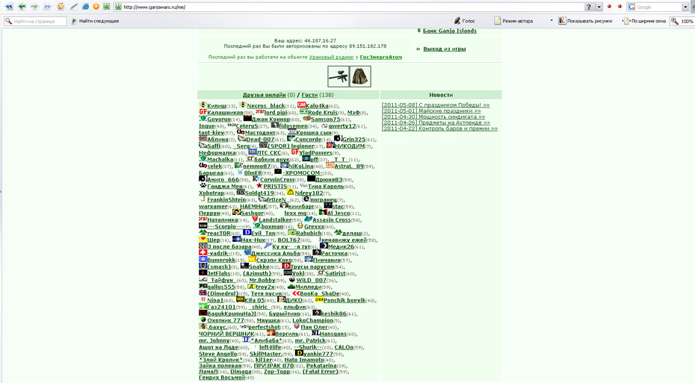695x383 pixels.
Task: Open player Necros_black profile
Action: [266, 106]
